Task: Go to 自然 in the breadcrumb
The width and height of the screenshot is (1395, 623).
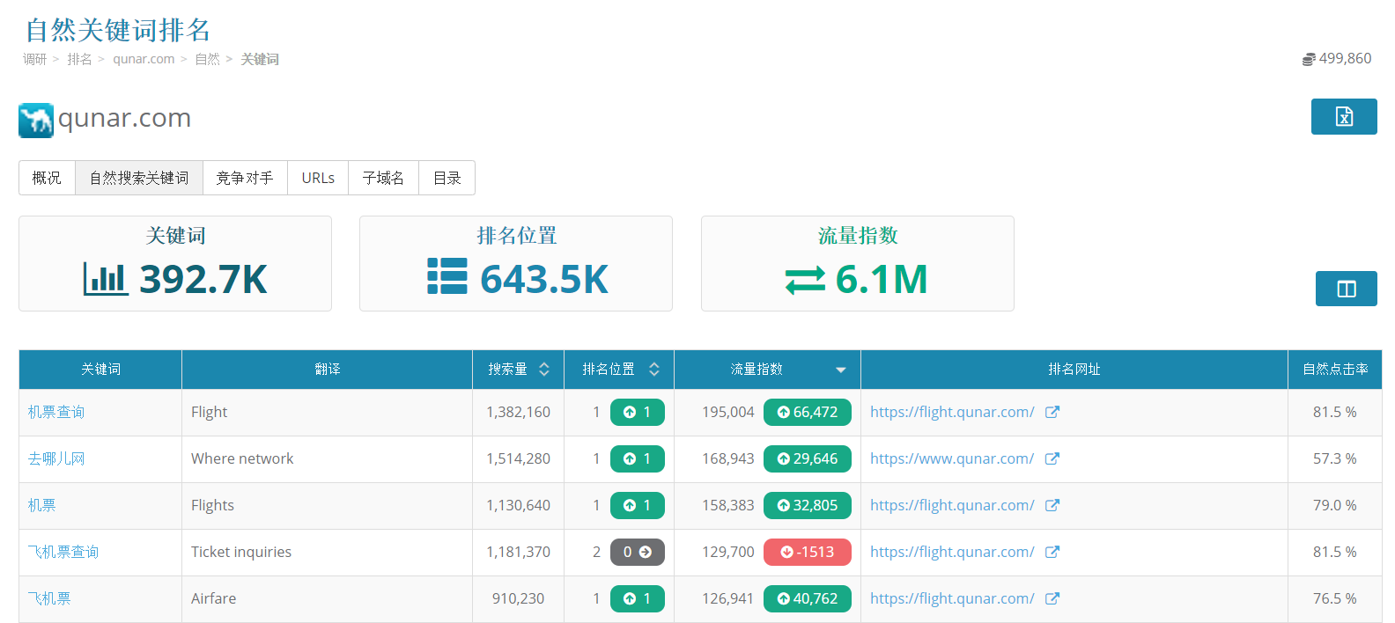Action: [x=207, y=59]
